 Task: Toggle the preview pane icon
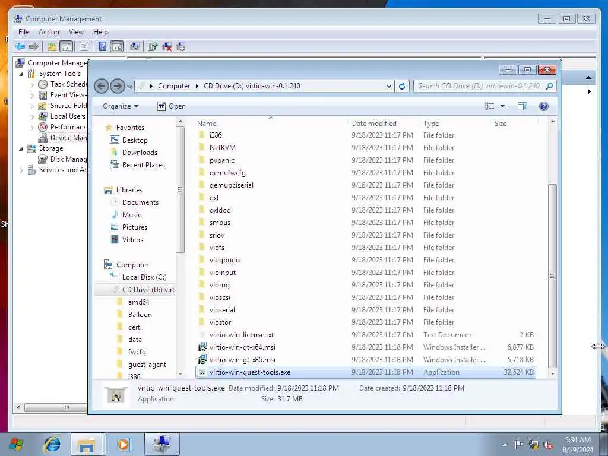[x=522, y=106]
